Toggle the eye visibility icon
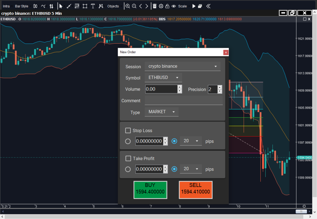The width and height of the screenshot is (317, 219). (x=174, y=6)
